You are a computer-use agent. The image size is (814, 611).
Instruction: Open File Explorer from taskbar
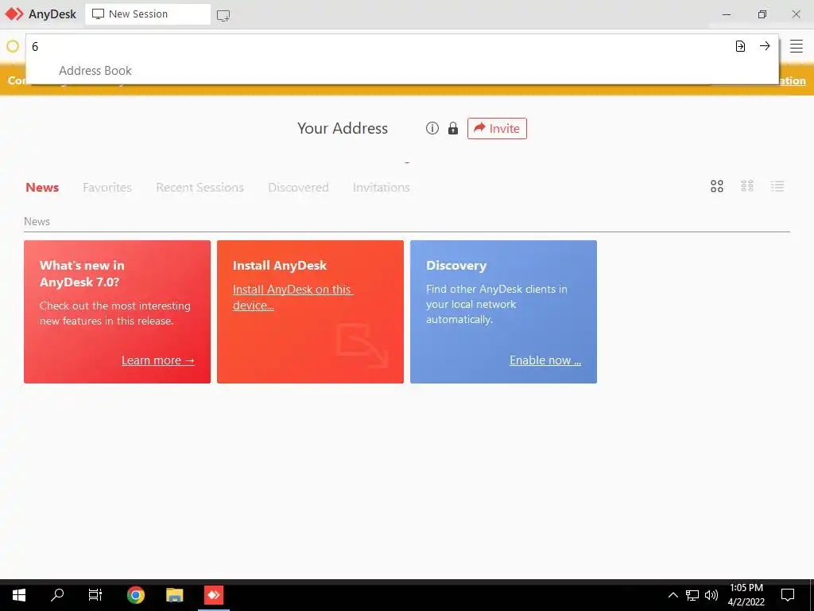[x=174, y=595]
